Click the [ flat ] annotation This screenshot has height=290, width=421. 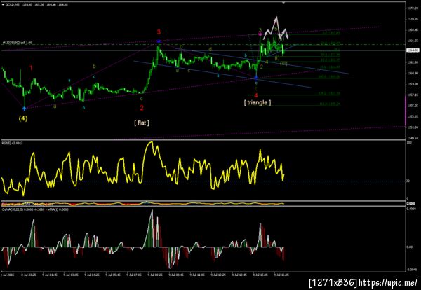point(142,123)
